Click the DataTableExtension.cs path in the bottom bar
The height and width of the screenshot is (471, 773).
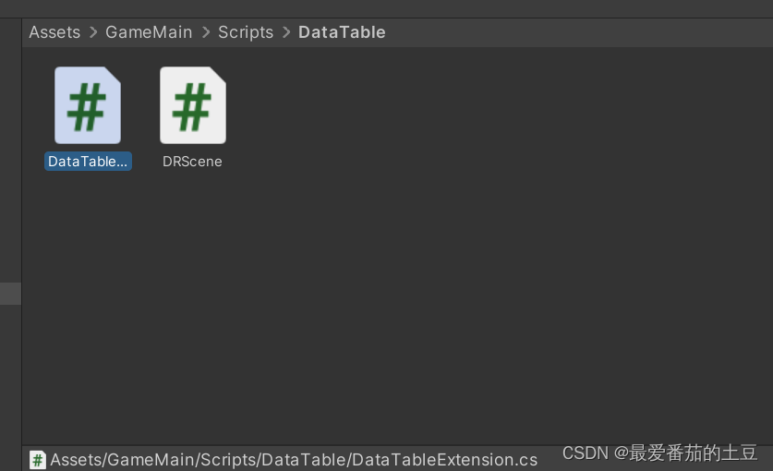click(294, 460)
